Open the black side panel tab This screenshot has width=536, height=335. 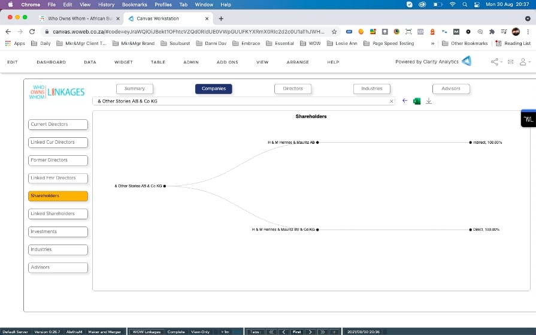pyautogui.click(x=528, y=119)
